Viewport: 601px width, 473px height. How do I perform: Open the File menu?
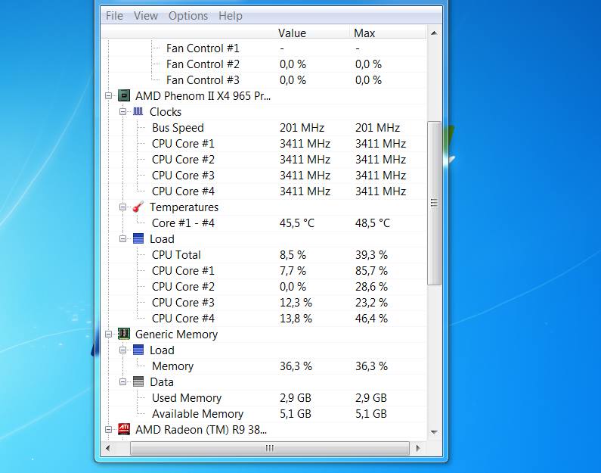click(114, 16)
